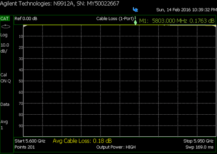Click the Avg Cable Loss 0.18 dB readout

tap(82, 141)
